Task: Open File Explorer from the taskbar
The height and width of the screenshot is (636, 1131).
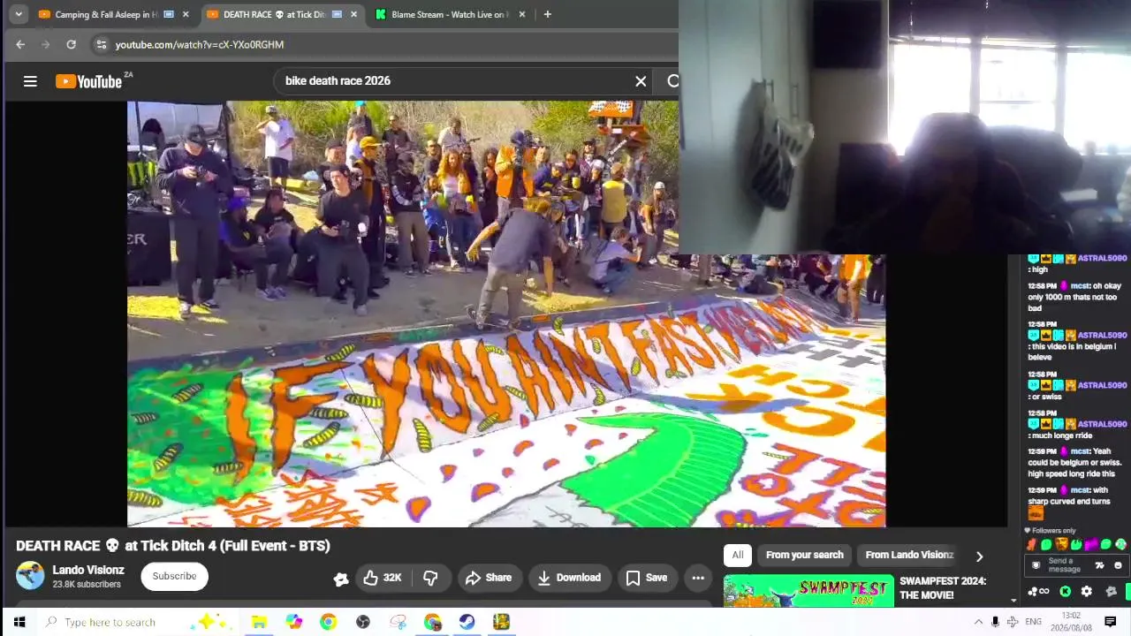Action: 259,622
